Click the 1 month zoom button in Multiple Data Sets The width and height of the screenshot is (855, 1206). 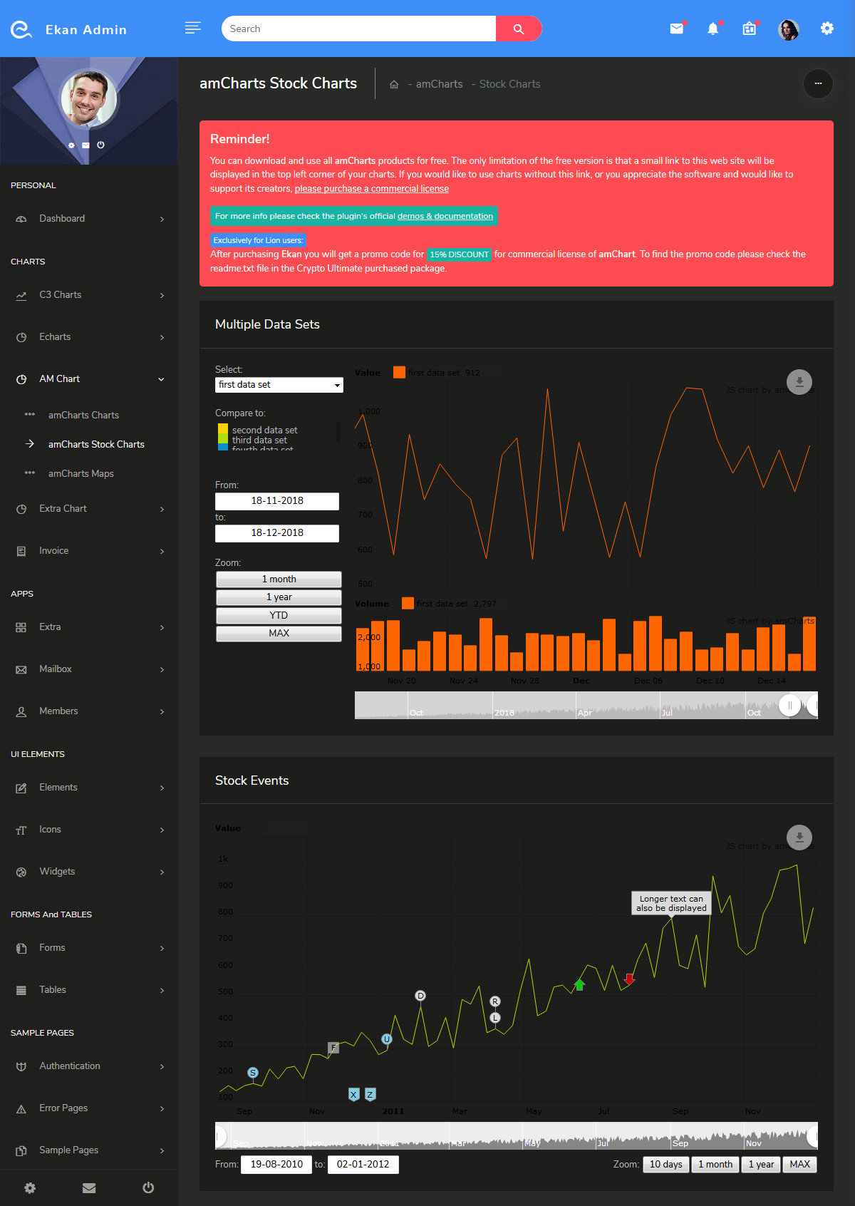tap(279, 579)
